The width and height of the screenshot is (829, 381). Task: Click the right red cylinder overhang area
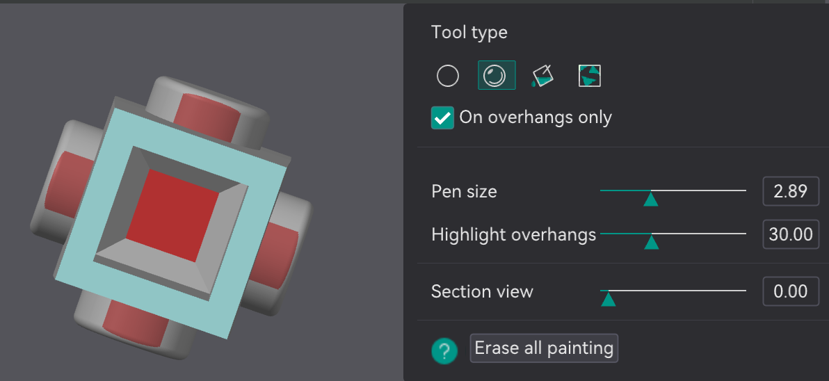coord(270,255)
